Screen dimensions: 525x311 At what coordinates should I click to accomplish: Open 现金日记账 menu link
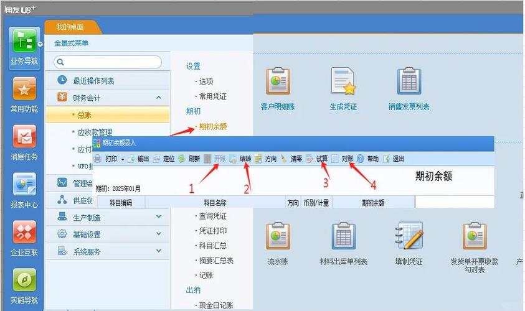215,305
